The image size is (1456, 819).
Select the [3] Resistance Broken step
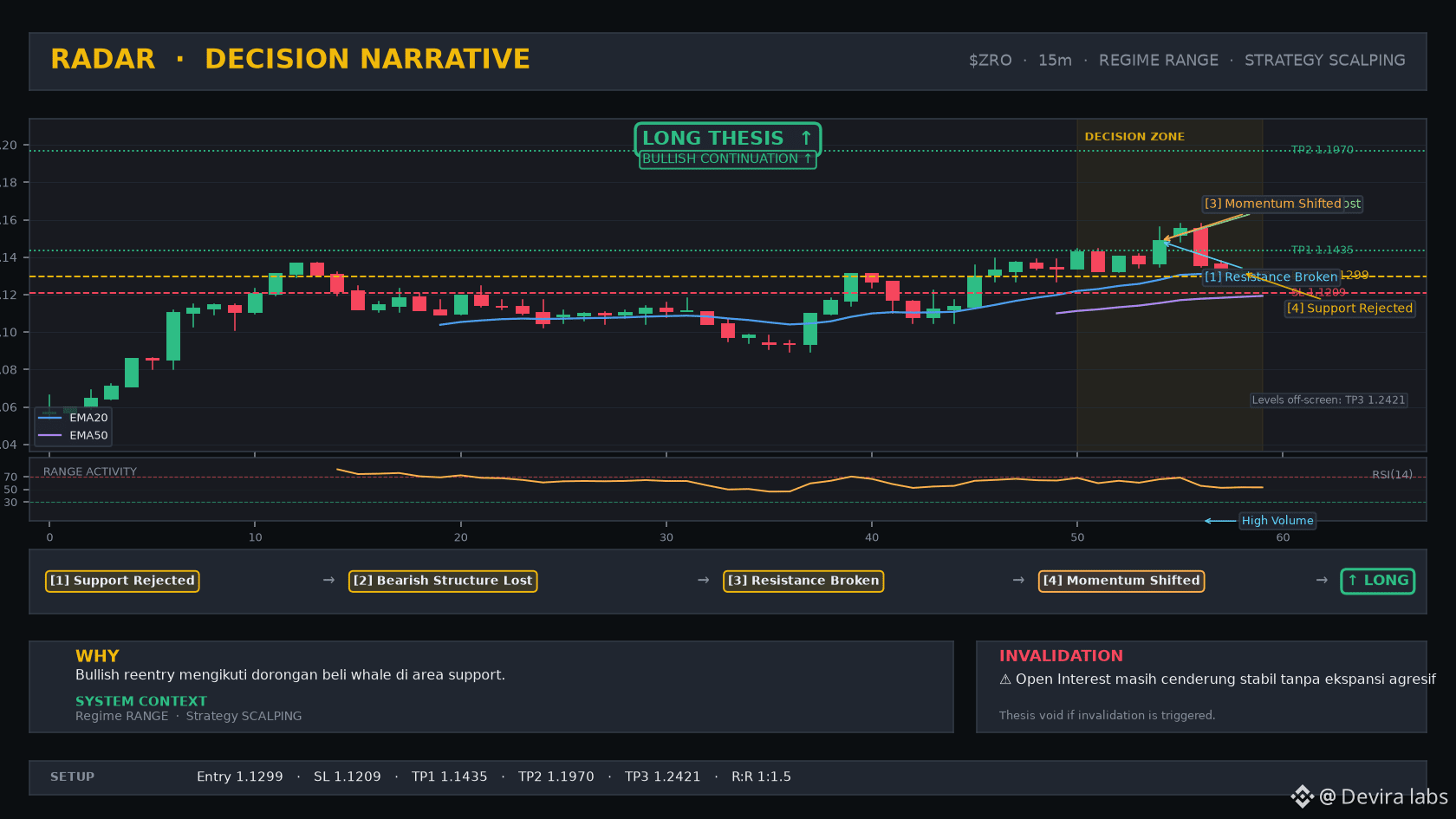[x=803, y=581]
